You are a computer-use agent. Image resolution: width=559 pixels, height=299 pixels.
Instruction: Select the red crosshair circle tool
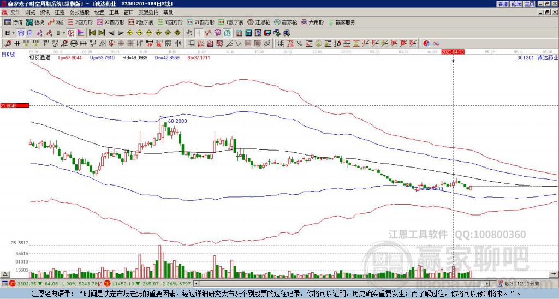(x=111, y=44)
